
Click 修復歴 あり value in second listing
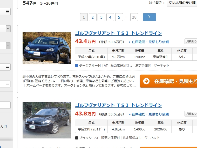[x=182, y=129]
